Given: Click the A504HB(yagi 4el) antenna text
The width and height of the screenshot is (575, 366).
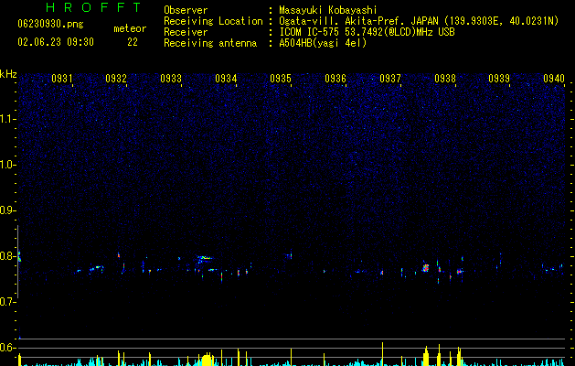Looking at the screenshot, I should (x=323, y=43).
